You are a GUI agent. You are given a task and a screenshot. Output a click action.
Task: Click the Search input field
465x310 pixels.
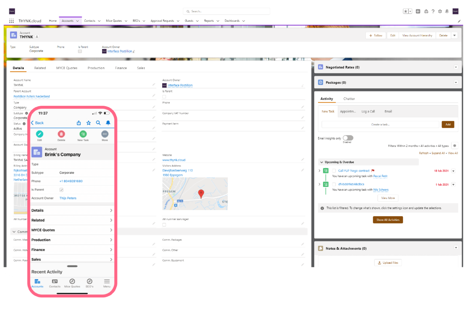226,11
